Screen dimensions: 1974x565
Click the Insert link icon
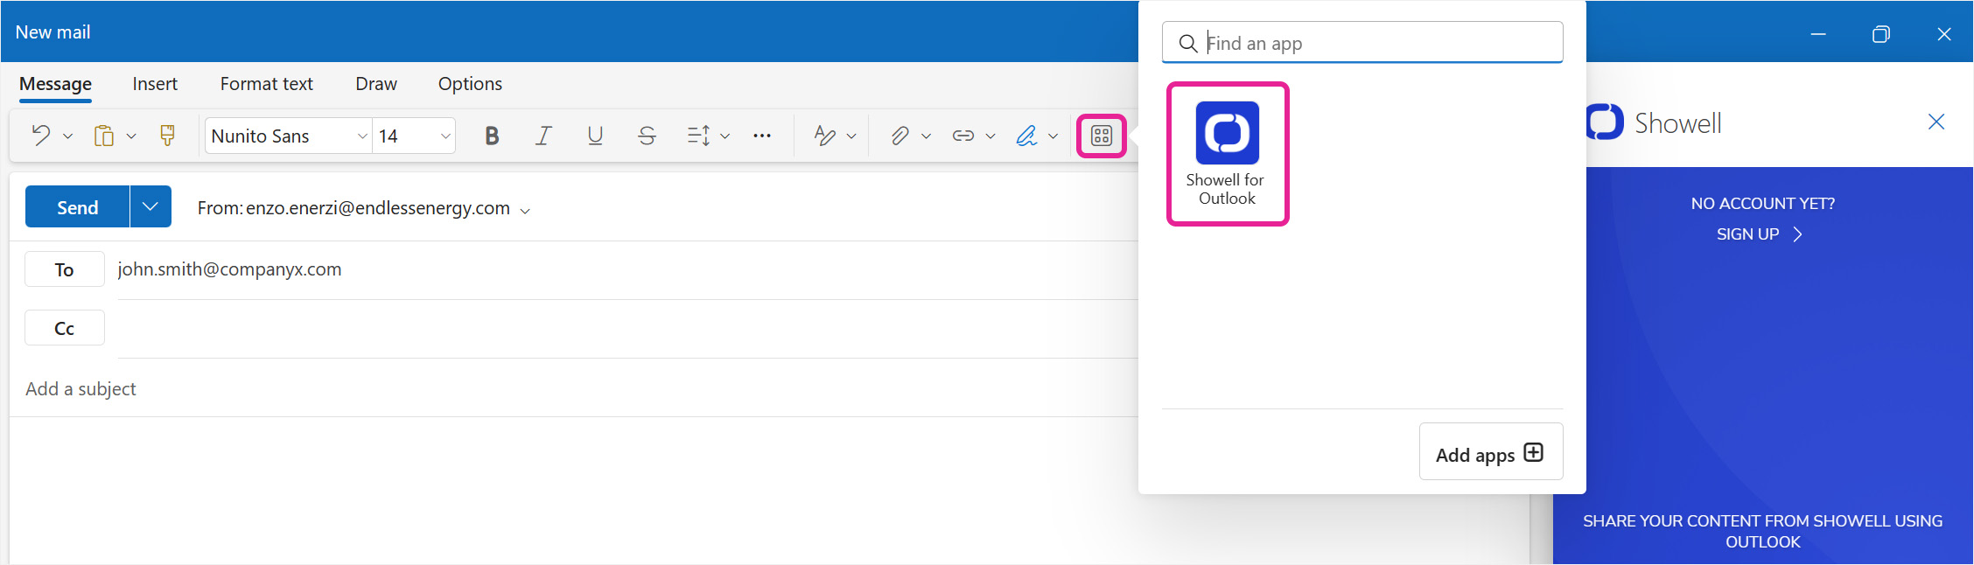pos(963,136)
